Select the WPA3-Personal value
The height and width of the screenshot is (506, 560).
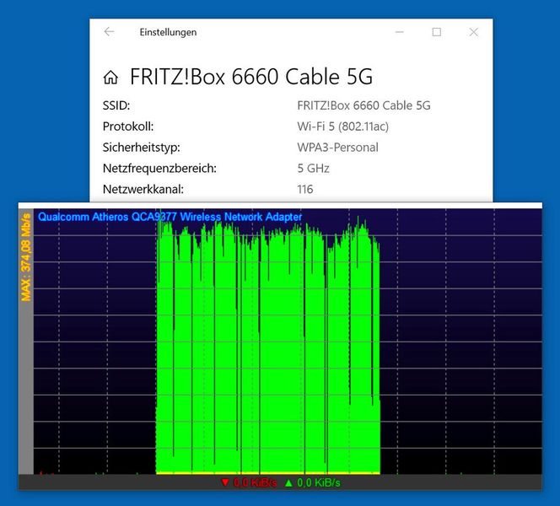pos(337,148)
